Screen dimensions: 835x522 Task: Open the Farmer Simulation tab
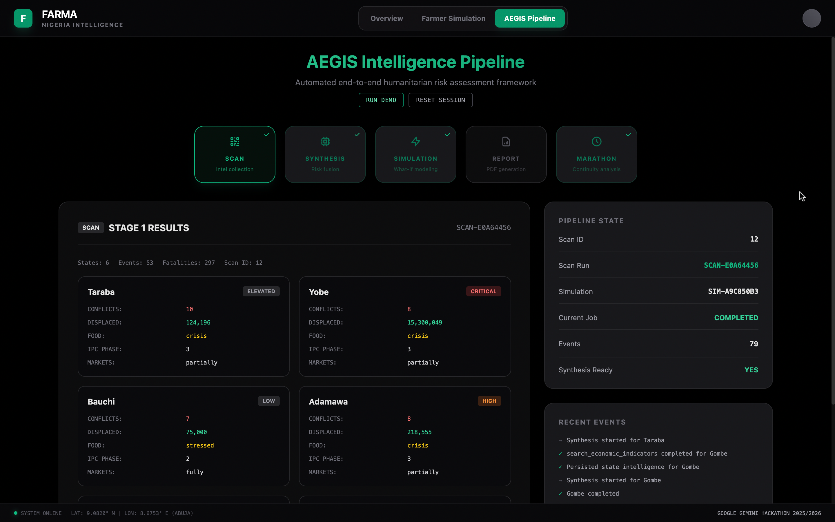click(453, 19)
